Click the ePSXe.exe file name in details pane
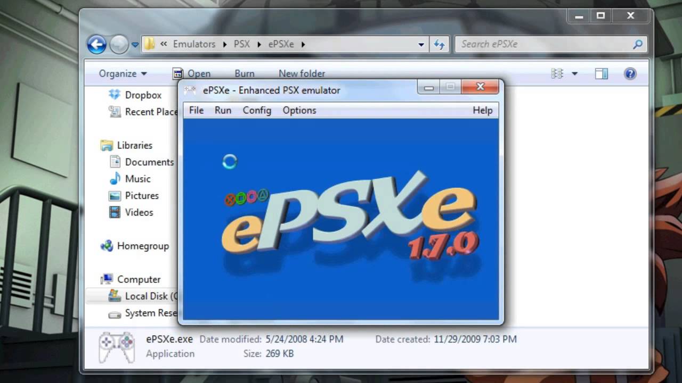682x383 pixels. [169, 339]
